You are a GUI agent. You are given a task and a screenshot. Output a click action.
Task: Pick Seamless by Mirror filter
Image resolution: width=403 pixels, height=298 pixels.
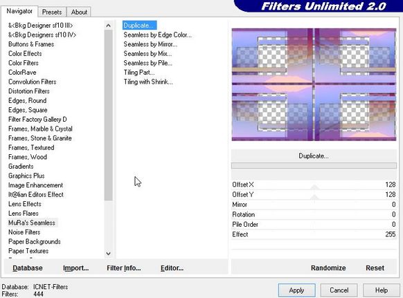[x=150, y=44]
